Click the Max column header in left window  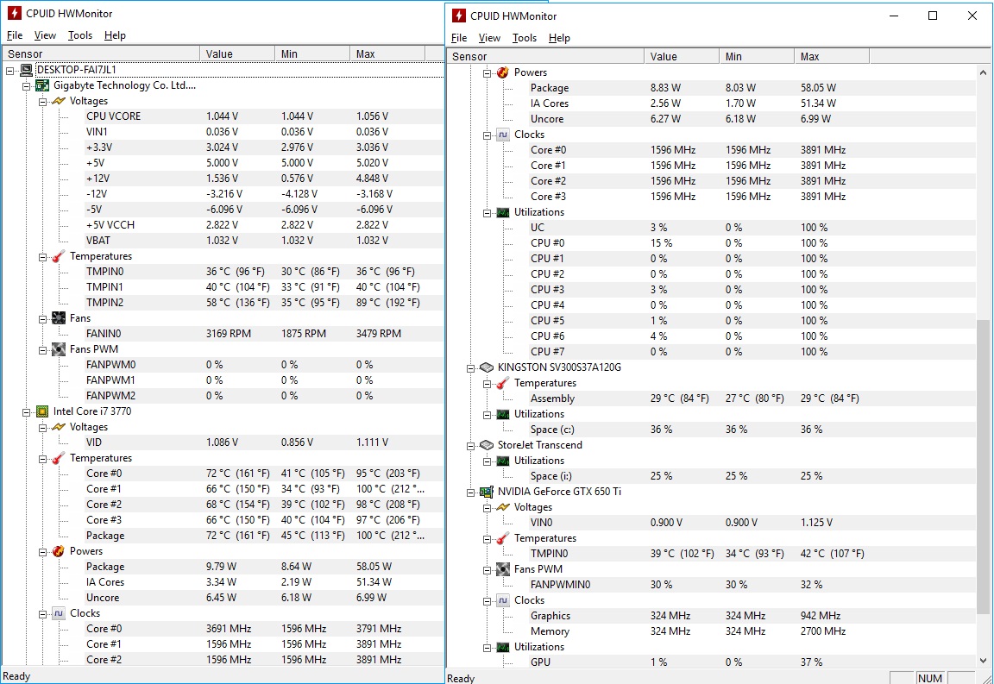coord(387,53)
